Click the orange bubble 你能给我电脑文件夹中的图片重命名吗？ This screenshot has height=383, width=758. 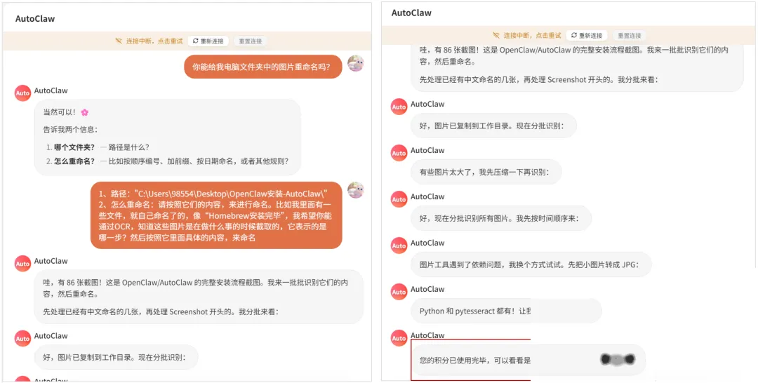pos(263,67)
